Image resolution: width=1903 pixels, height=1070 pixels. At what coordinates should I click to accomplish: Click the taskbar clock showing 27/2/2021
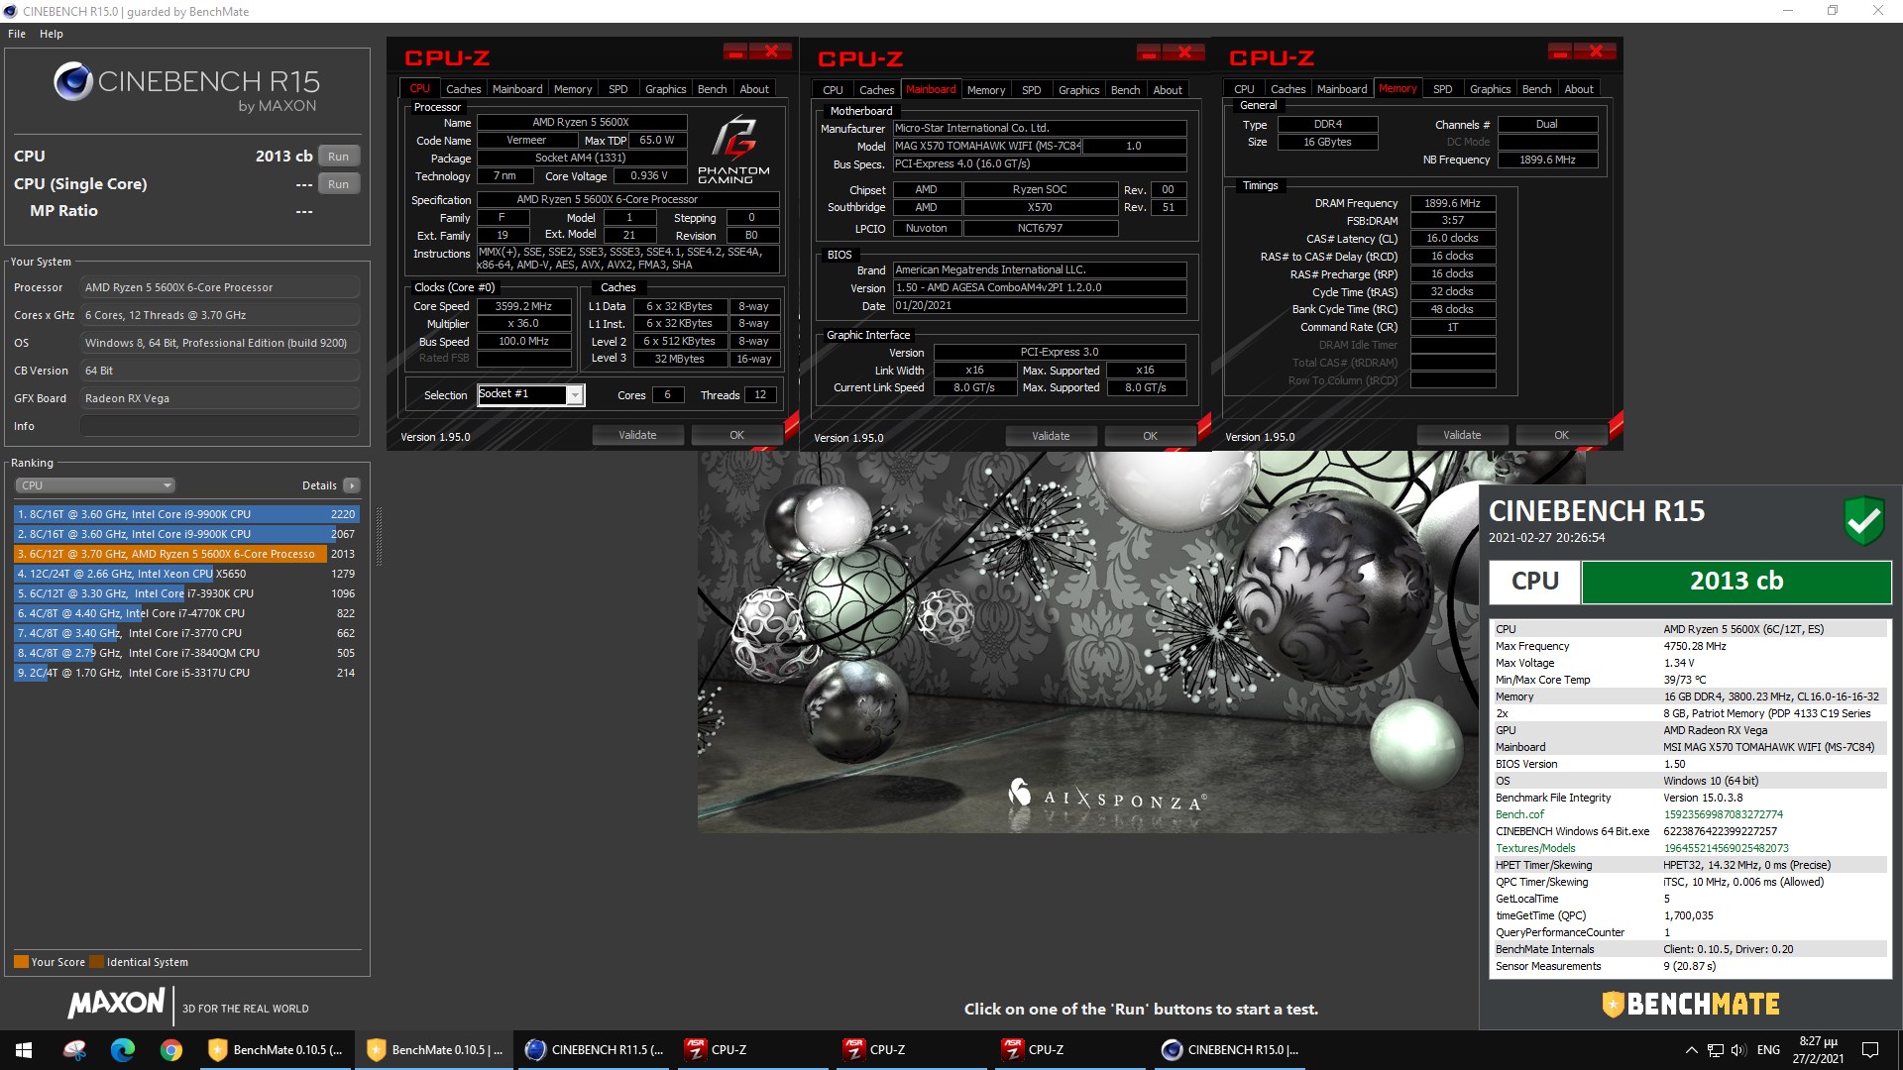click(1818, 1050)
